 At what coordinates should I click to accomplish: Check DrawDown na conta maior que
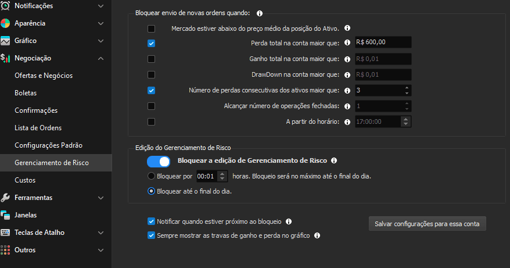151,74
